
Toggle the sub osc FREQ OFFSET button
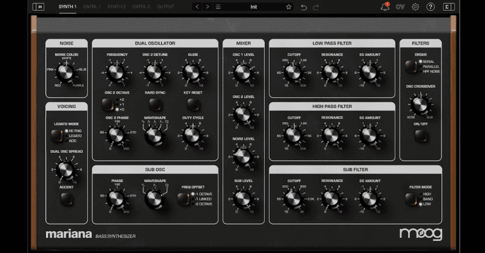(183, 199)
